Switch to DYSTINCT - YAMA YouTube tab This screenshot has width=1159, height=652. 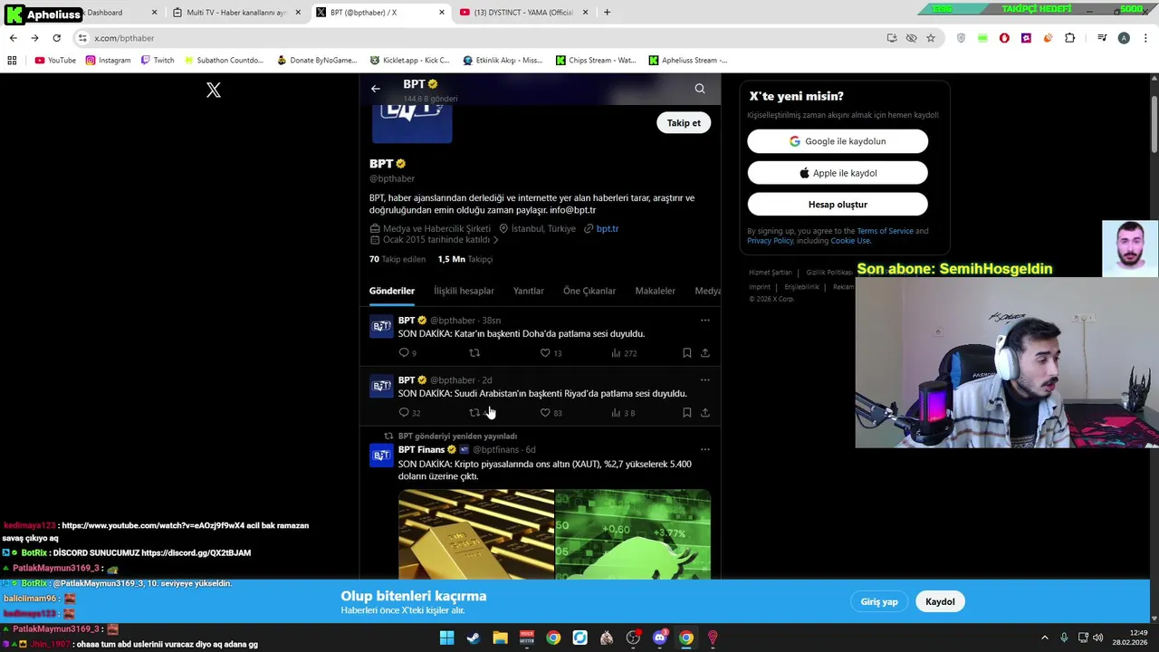coord(523,13)
